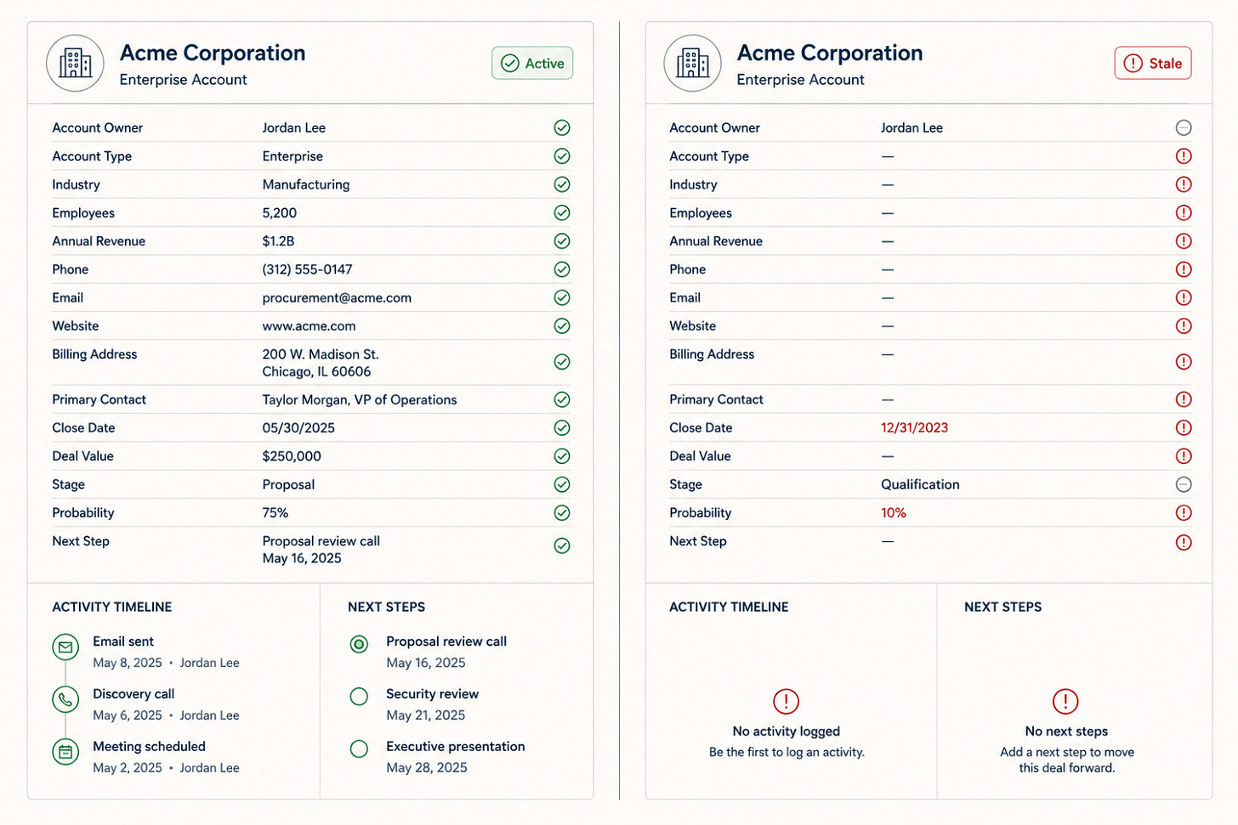Click the green Active status badge
Viewport: 1238px width, 825px height.
coord(532,63)
